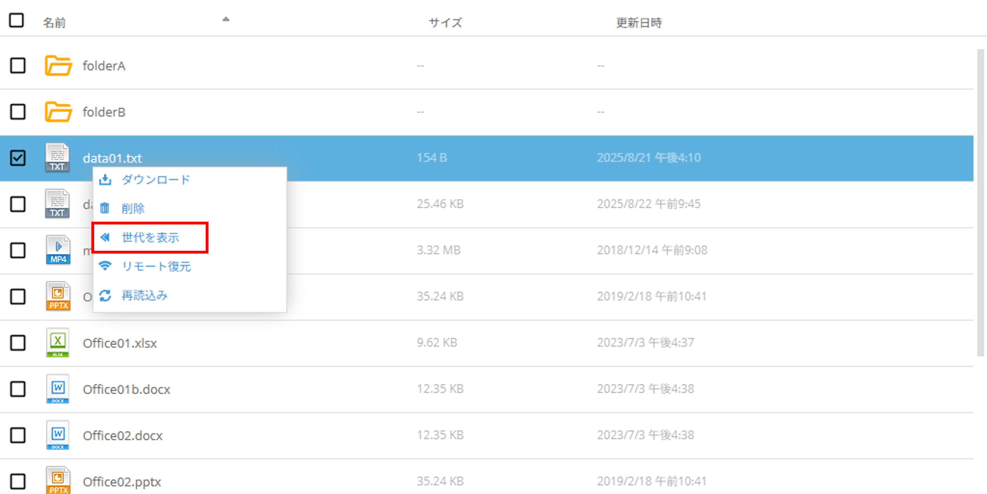Click the Office02.docx Word file icon
This screenshot has width=987, height=494.
57,435
